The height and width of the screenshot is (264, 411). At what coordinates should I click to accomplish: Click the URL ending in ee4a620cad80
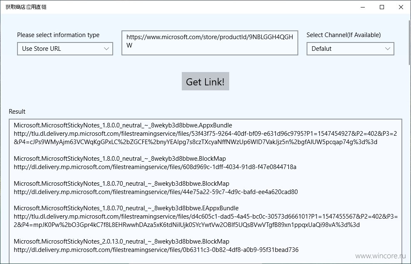pos(156,192)
